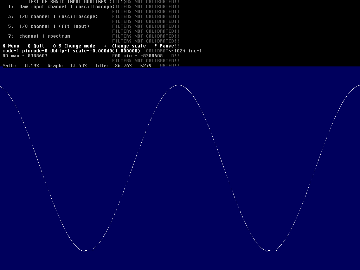360x270 pixels.
Task: Click the 'pixmode=0' status value
Action: (x=35, y=51)
